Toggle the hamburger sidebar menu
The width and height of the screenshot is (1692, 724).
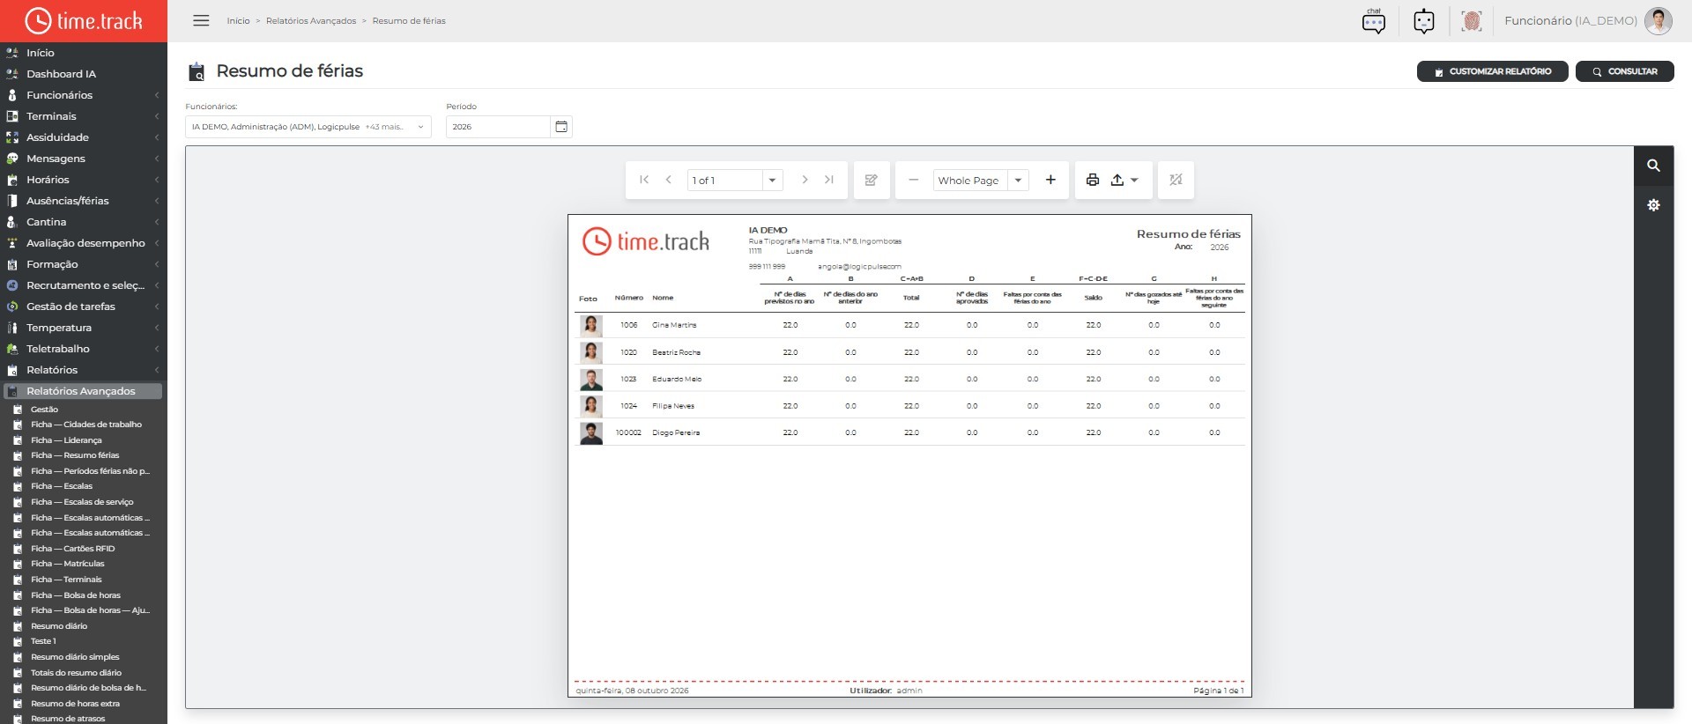coord(201,20)
